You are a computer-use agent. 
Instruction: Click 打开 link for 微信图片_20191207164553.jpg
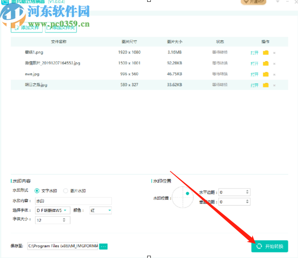tap(254, 64)
